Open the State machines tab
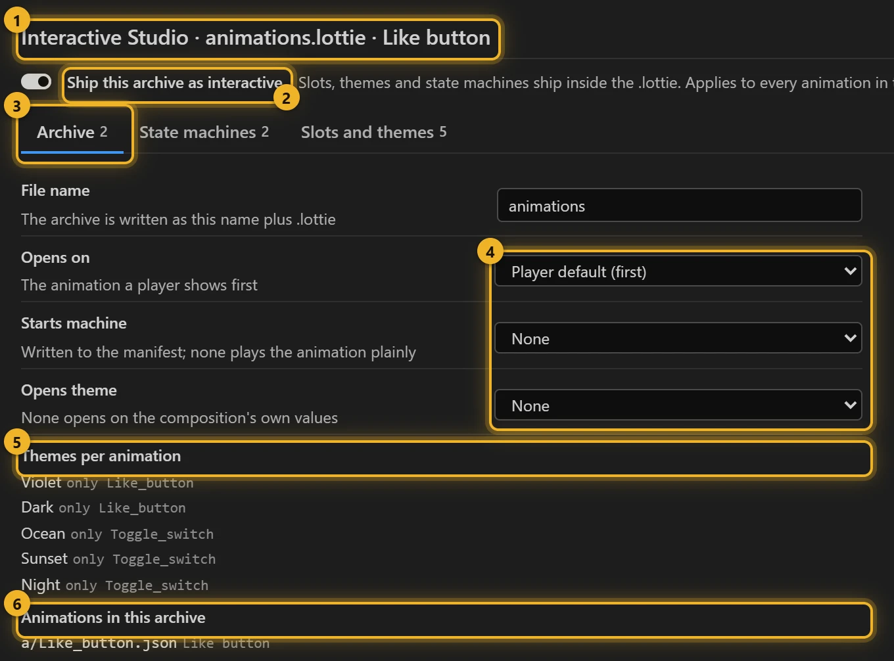 204,132
